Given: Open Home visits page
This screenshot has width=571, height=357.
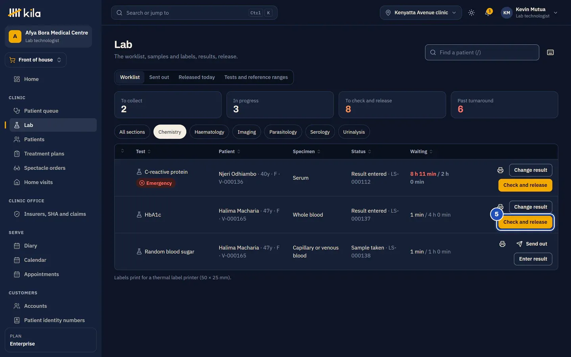Looking at the screenshot, I should [53, 182].
